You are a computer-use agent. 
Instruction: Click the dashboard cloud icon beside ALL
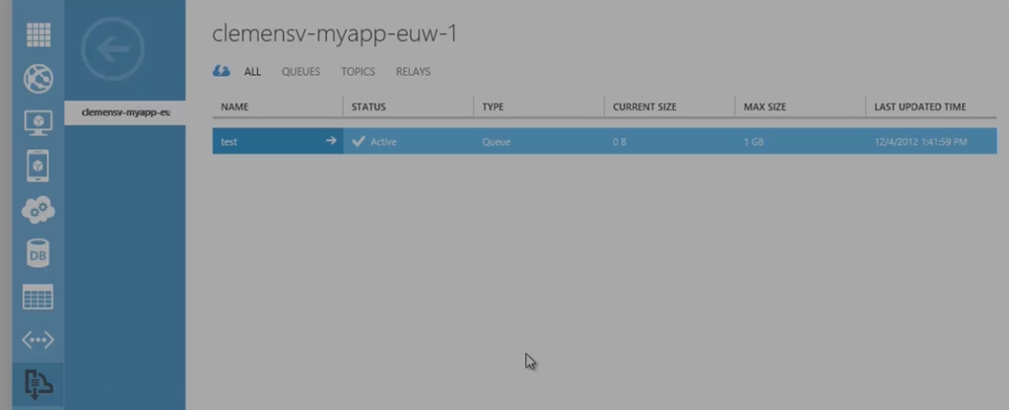point(222,71)
